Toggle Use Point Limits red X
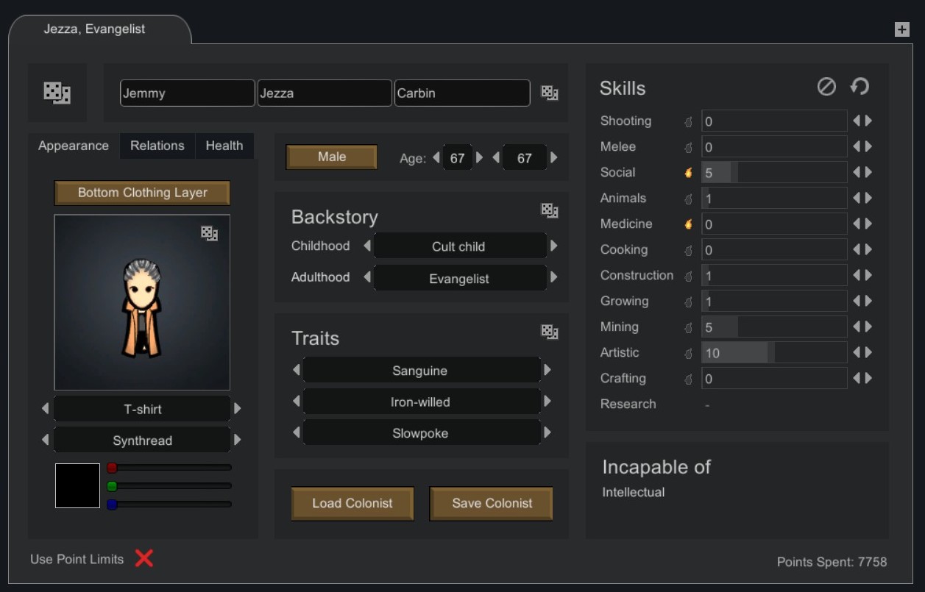925x592 pixels. coord(144,559)
